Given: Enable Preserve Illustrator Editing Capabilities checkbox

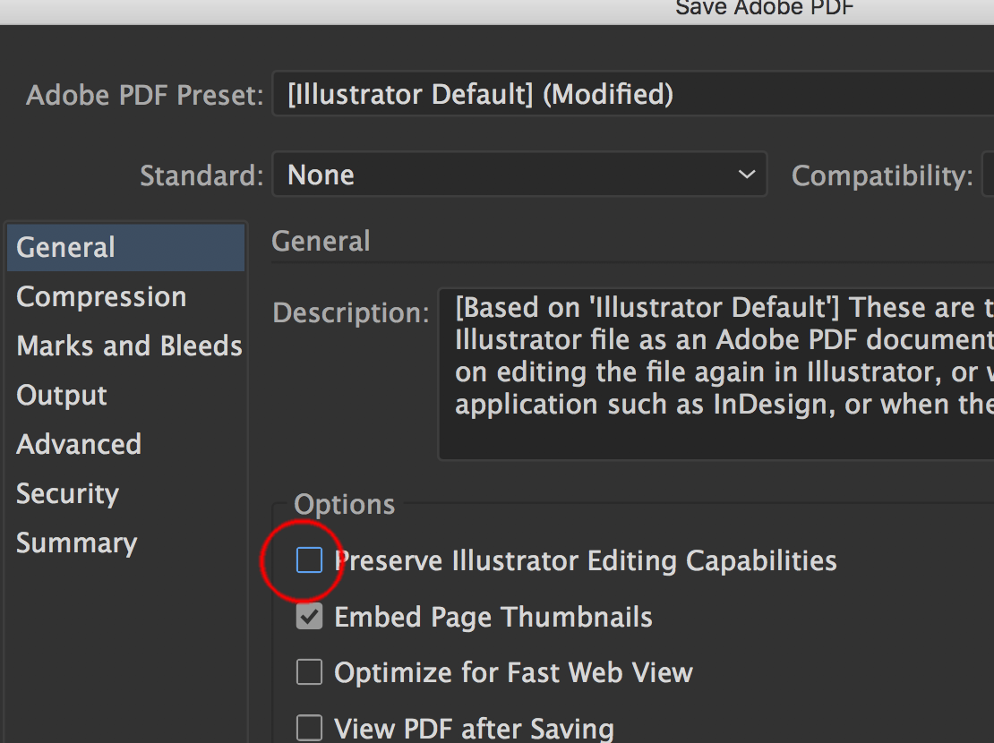Looking at the screenshot, I should (309, 561).
